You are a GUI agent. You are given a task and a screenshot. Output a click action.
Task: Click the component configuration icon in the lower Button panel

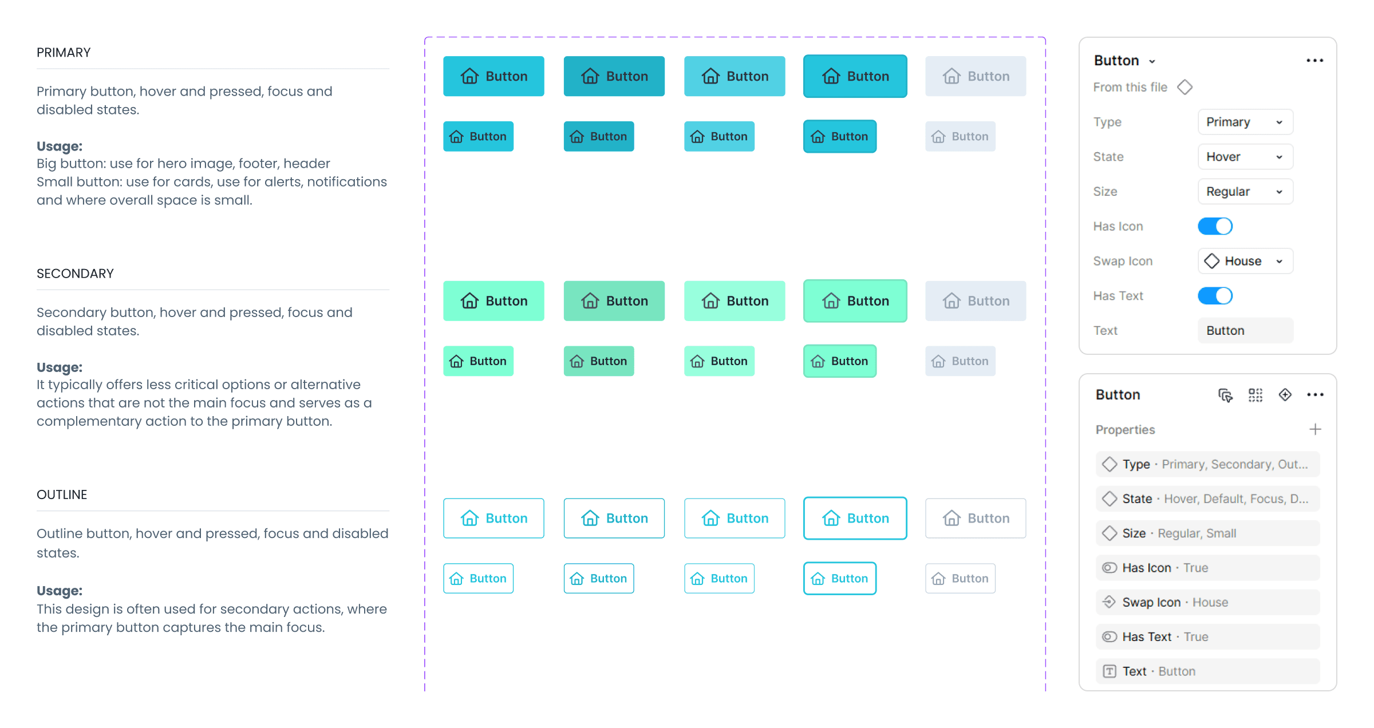coord(1225,395)
